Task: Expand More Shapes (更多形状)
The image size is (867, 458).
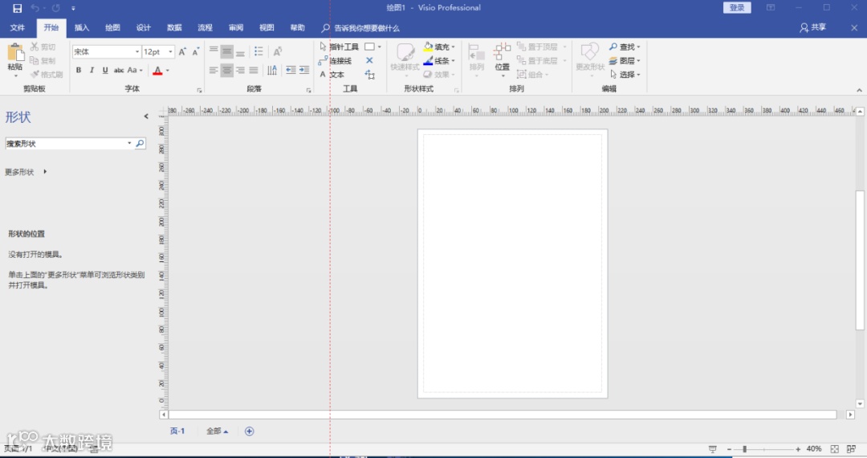Action: (26, 172)
